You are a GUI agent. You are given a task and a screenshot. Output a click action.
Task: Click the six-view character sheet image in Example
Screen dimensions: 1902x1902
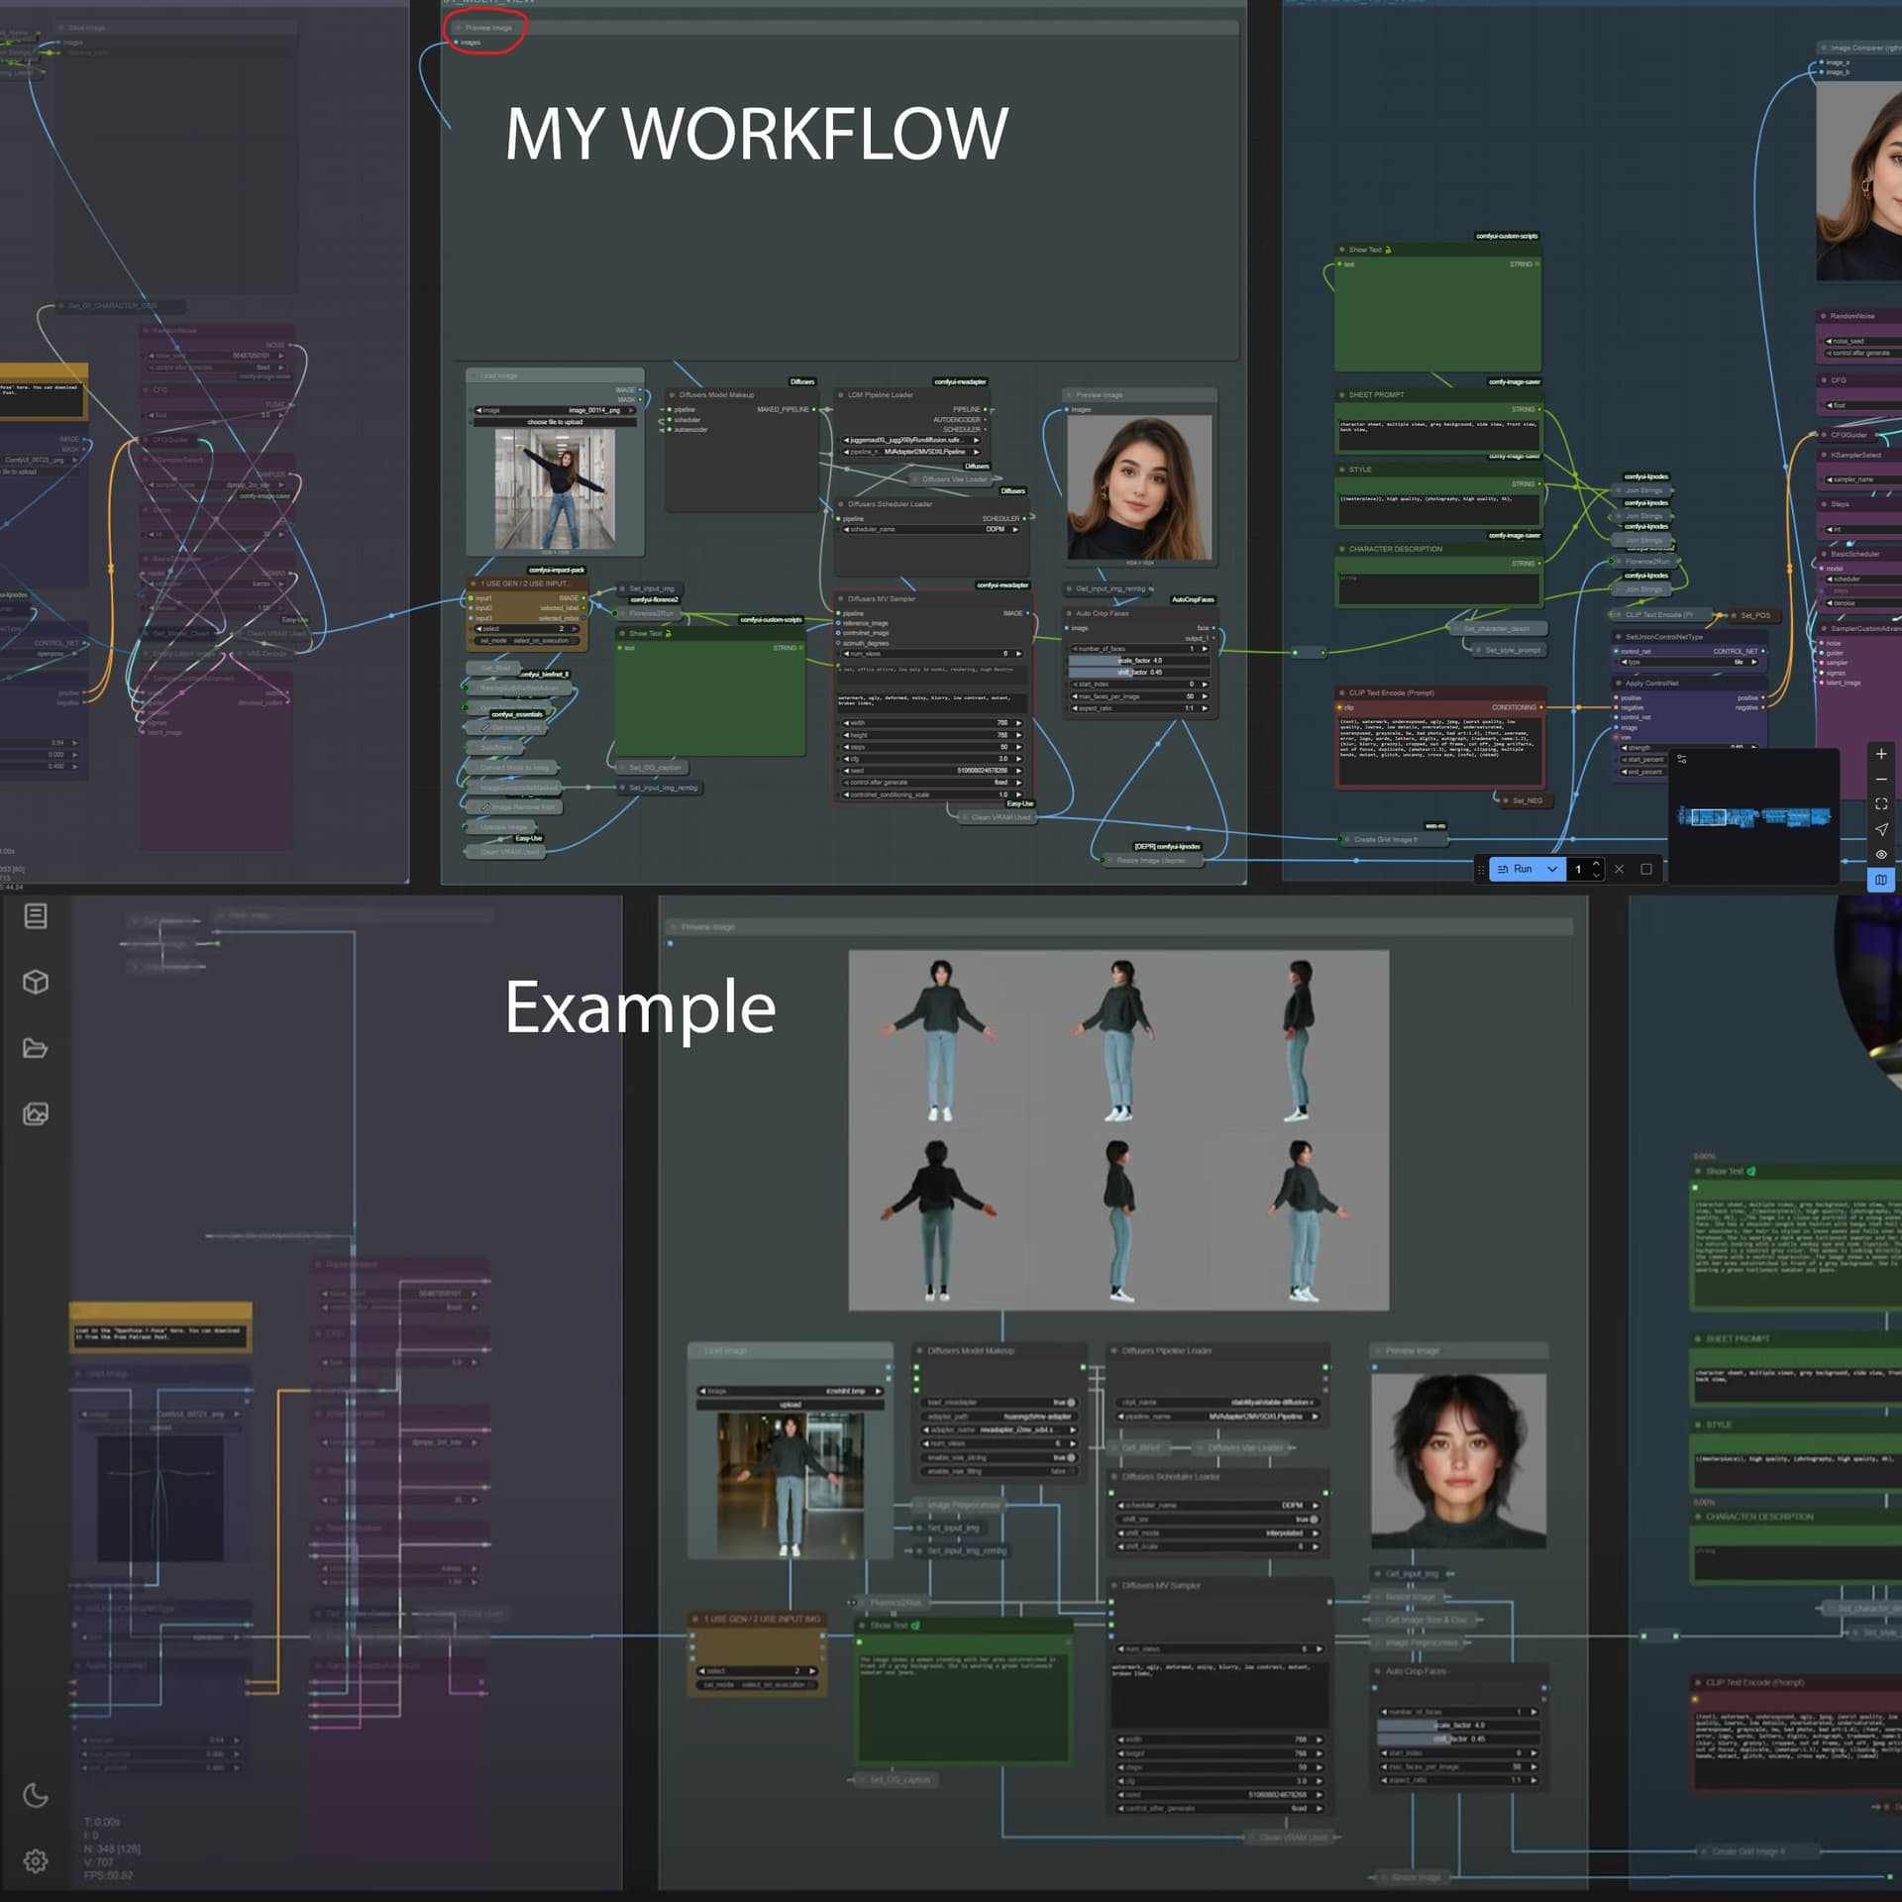point(1118,1130)
